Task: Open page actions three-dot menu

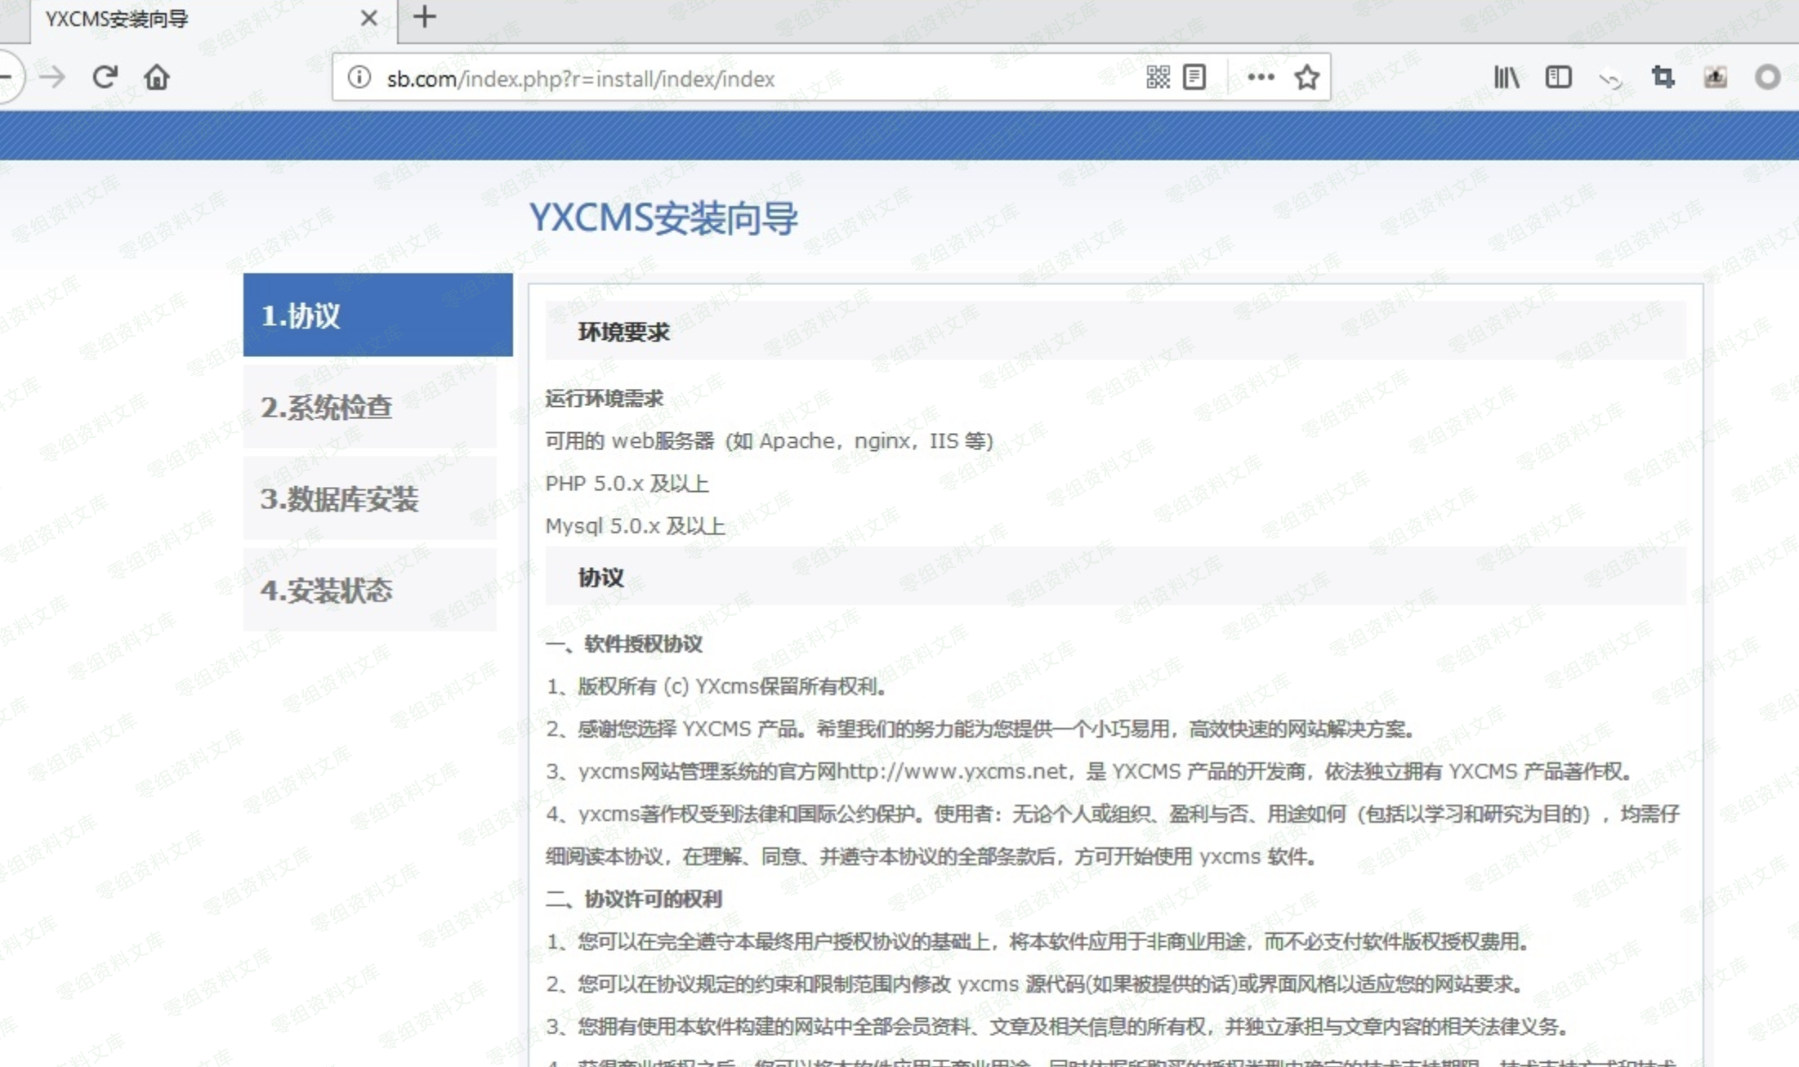Action: click(1261, 78)
